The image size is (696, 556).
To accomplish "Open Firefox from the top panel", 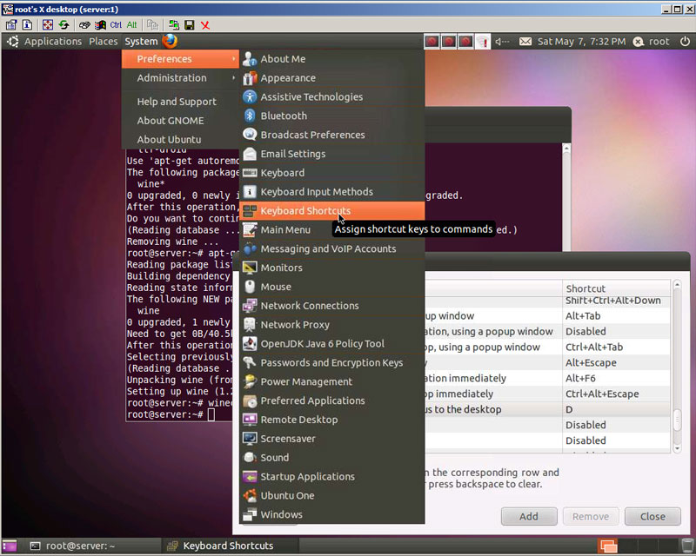I will (x=169, y=41).
